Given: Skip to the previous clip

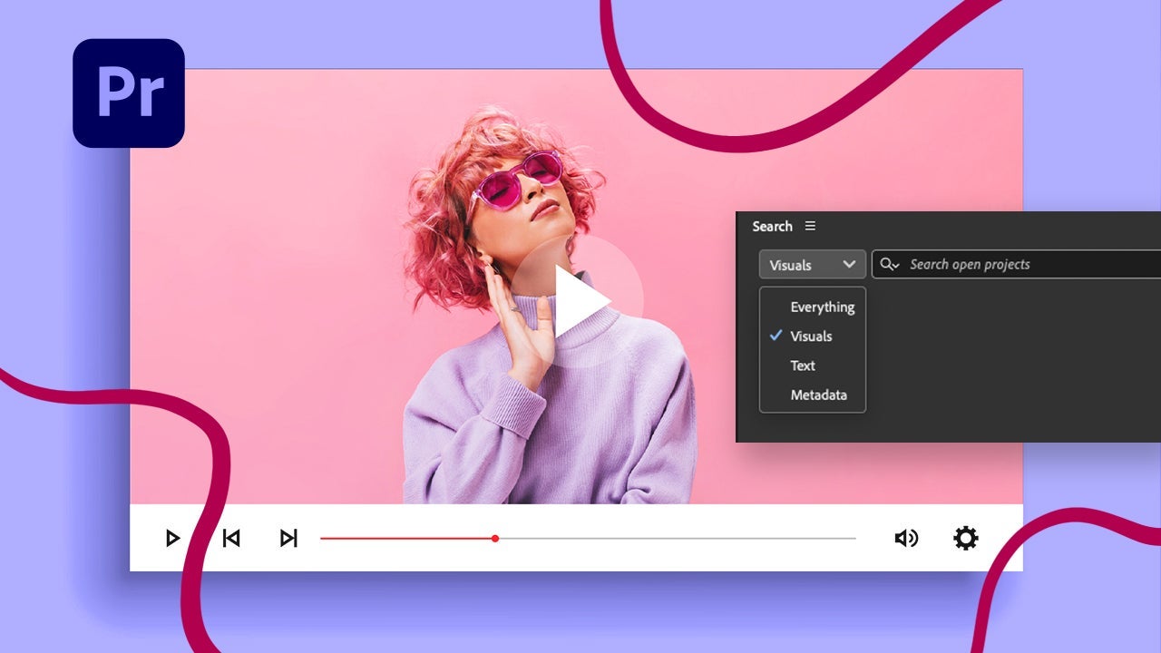Looking at the screenshot, I should click(x=231, y=538).
